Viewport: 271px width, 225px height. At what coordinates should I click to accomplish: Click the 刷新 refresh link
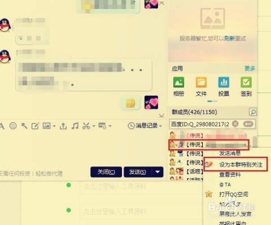pos(229,38)
